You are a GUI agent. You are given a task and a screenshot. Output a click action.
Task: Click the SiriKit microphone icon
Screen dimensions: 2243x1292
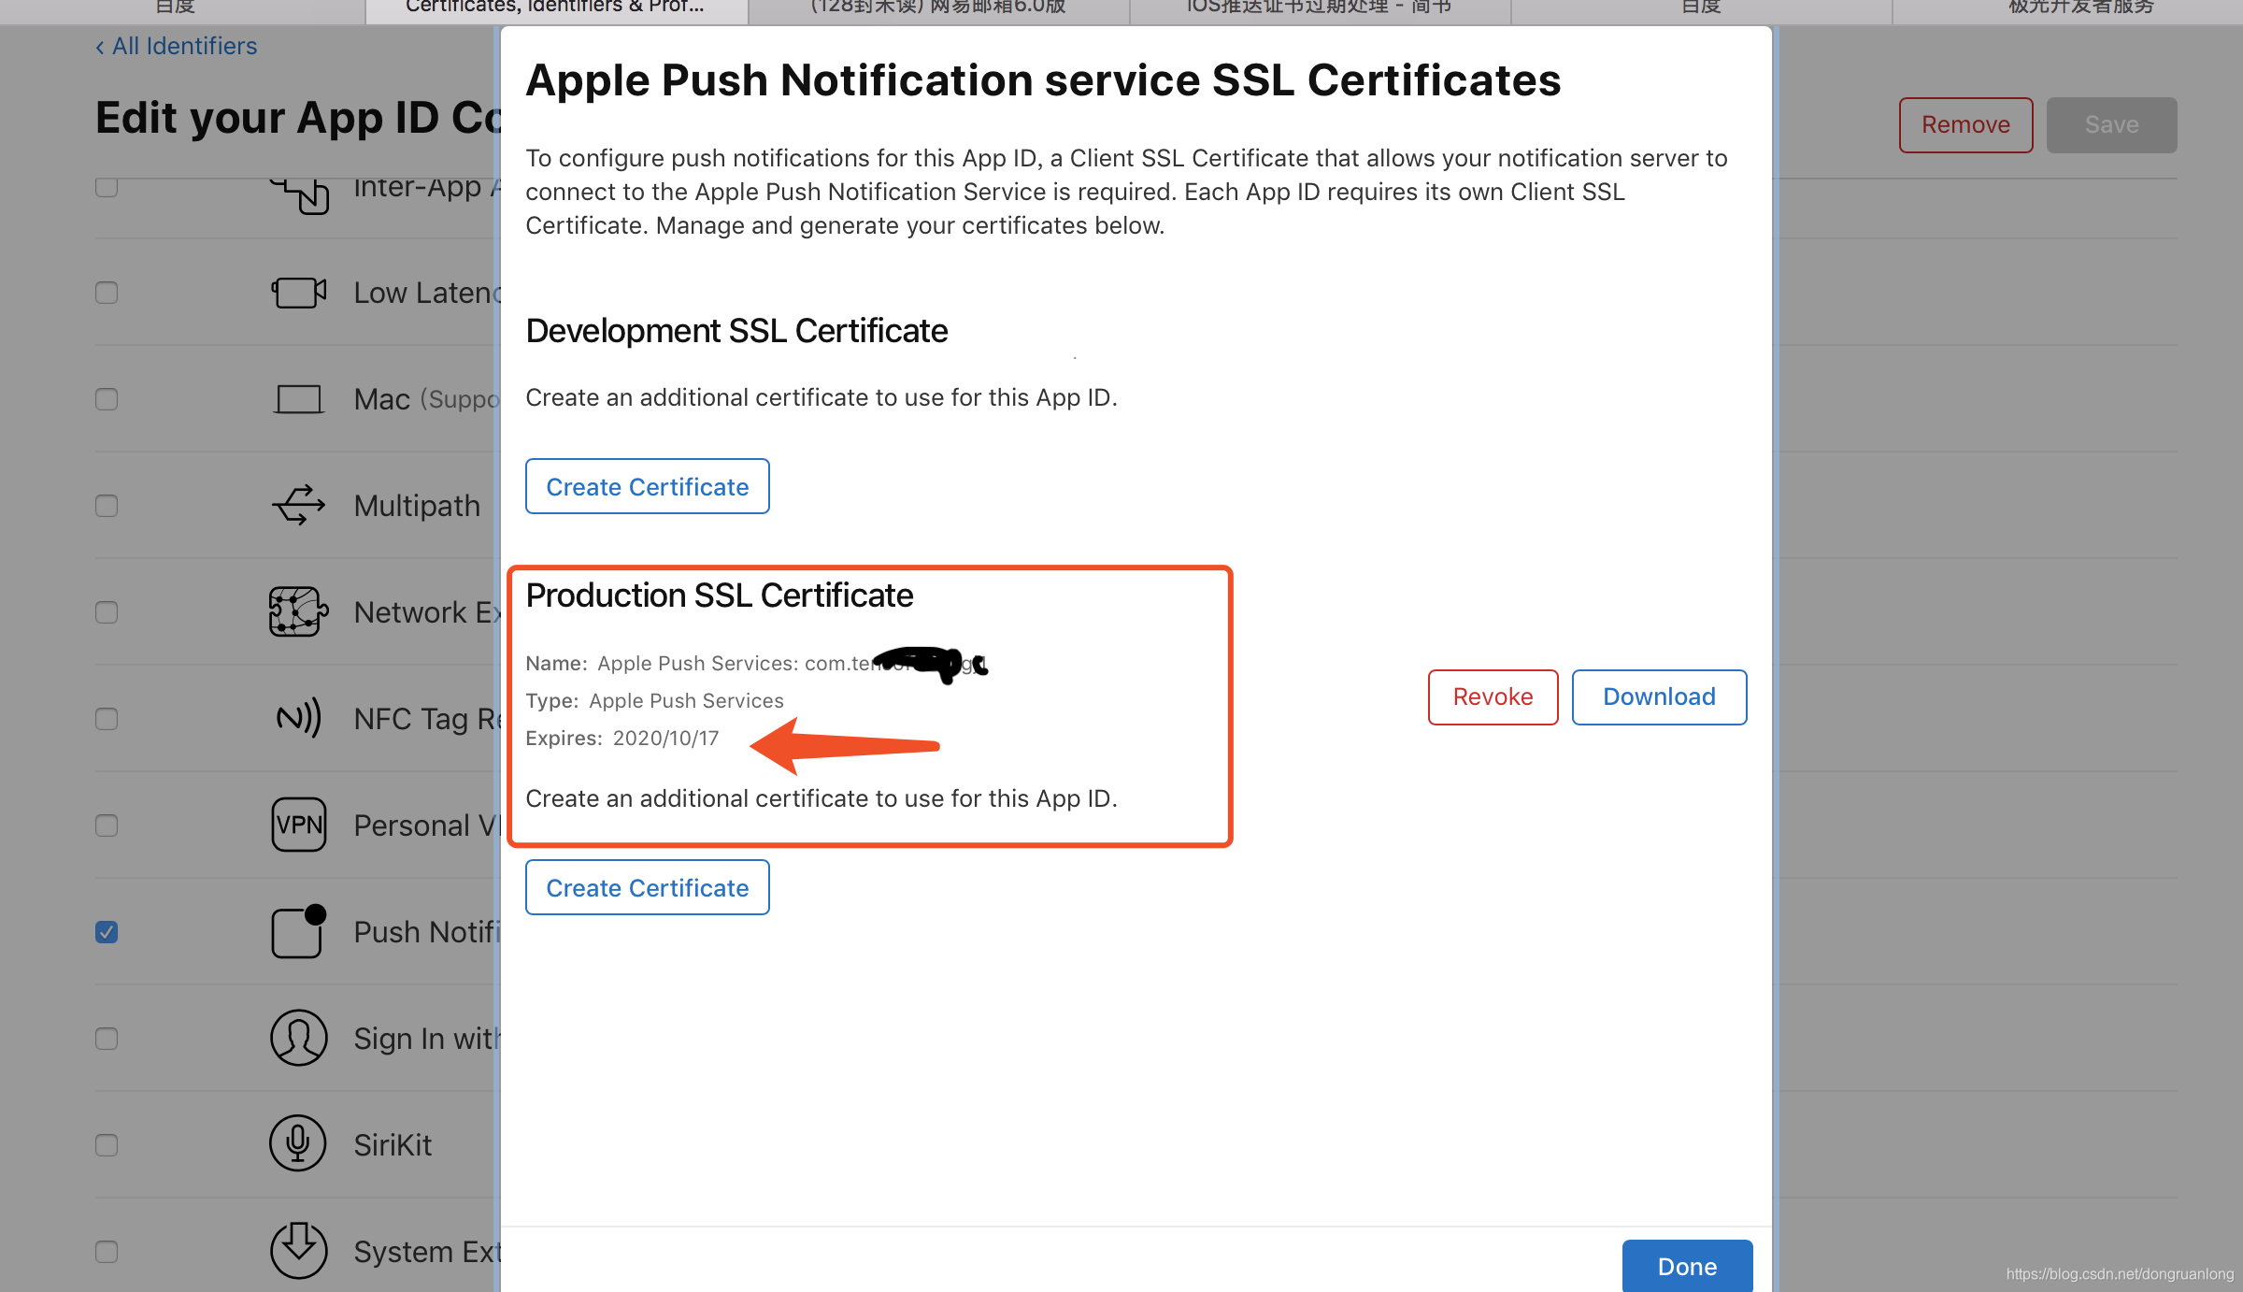(x=298, y=1144)
